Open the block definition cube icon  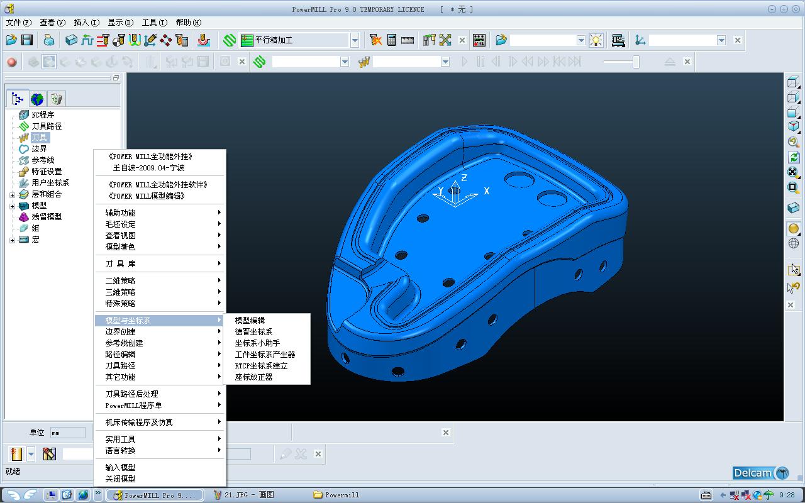pos(72,40)
